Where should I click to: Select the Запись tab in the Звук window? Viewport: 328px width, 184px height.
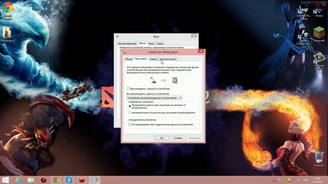[142, 43]
